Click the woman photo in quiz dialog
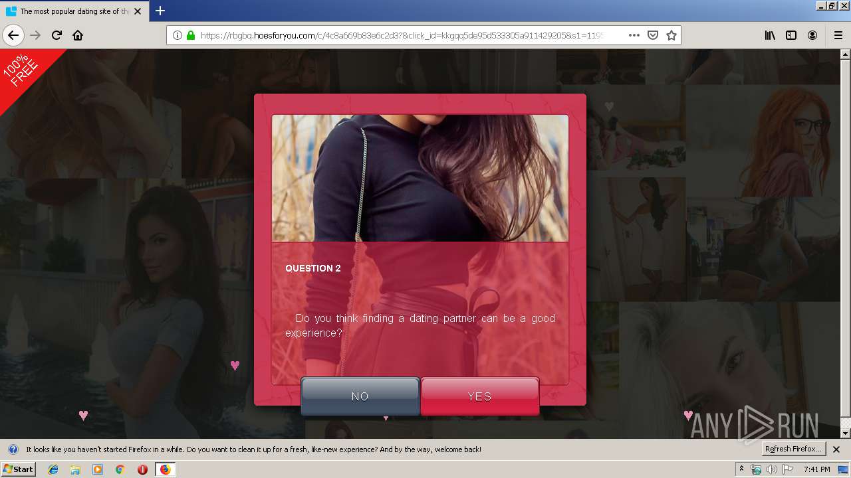 [420, 178]
